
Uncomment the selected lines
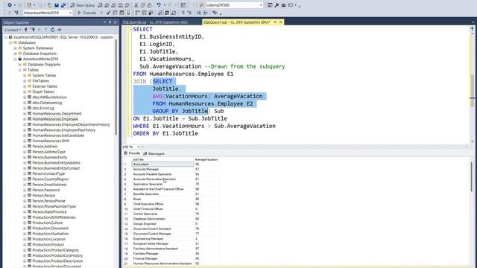(x=189, y=13)
